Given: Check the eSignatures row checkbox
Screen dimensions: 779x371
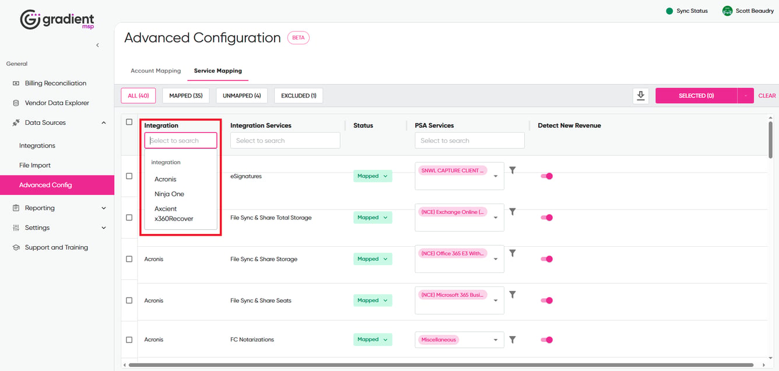Looking at the screenshot, I should (x=129, y=176).
